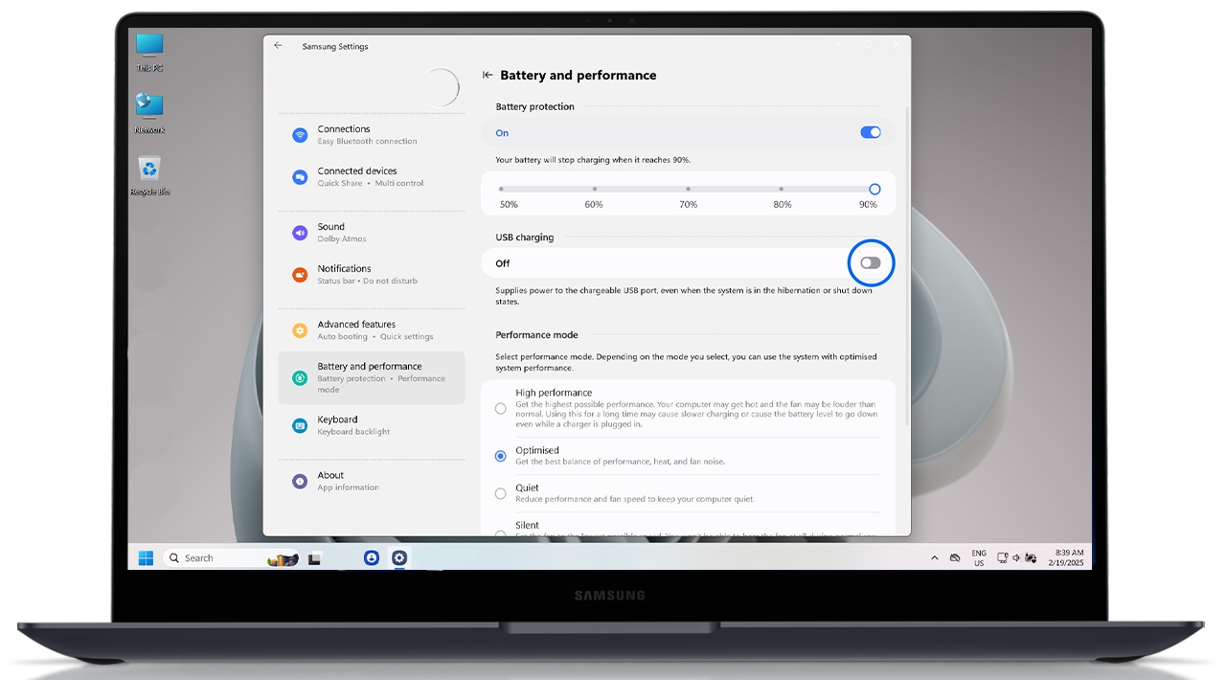The width and height of the screenshot is (1226, 680).
Task: Open the Notifications settings page
Action: (x=372, y=274)
